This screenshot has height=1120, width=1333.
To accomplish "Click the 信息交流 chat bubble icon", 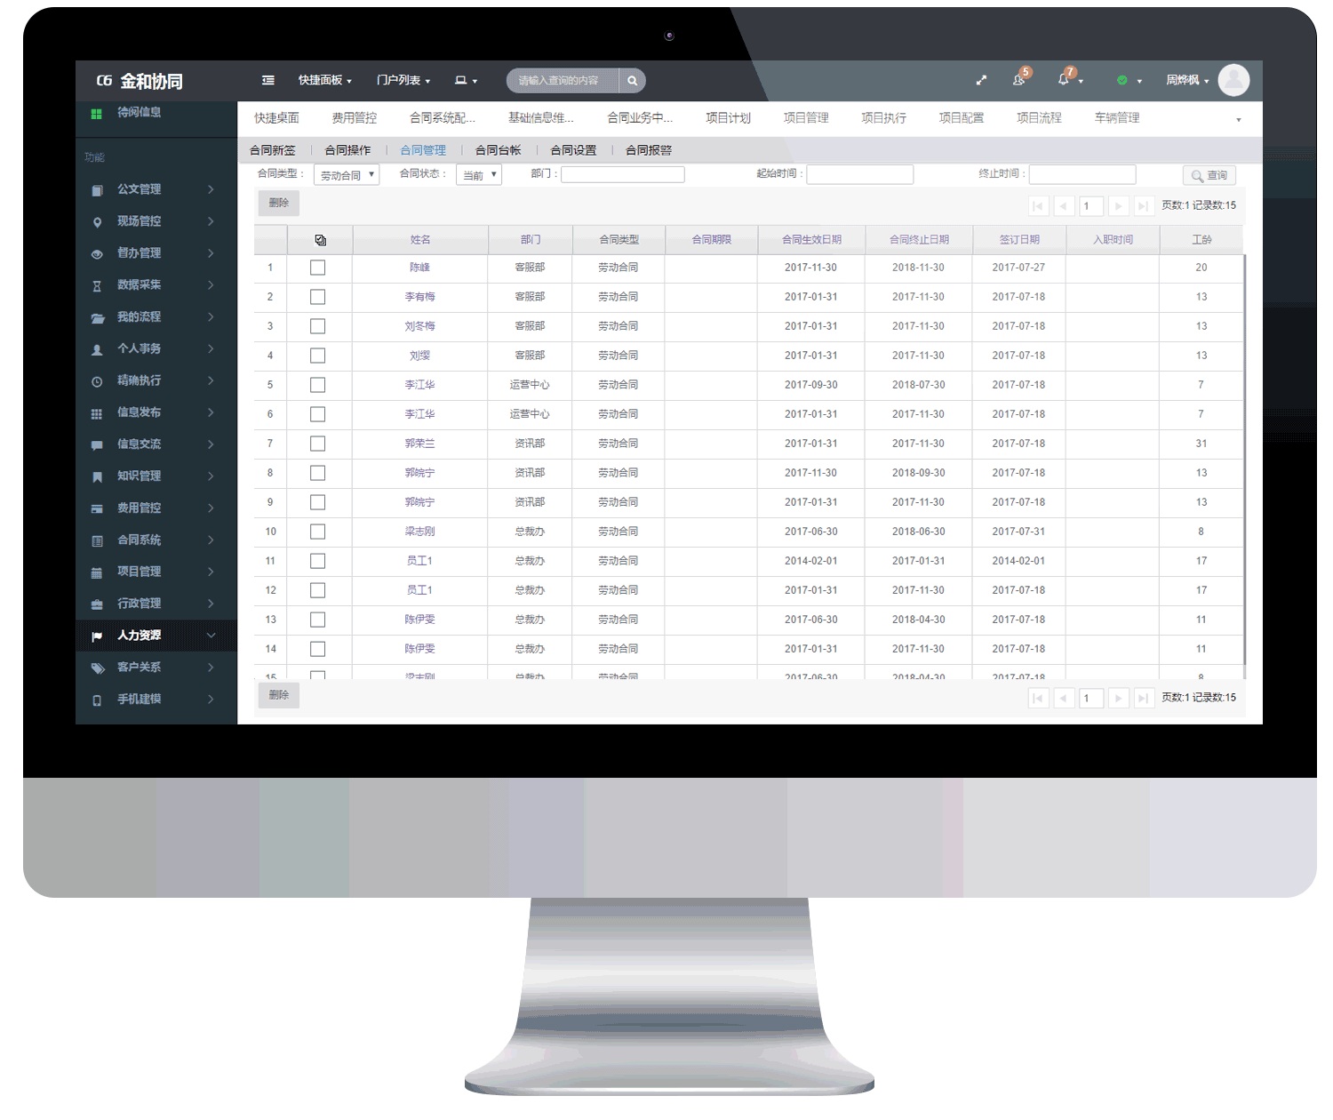I will pyautogui.click(x=97, y=444).
